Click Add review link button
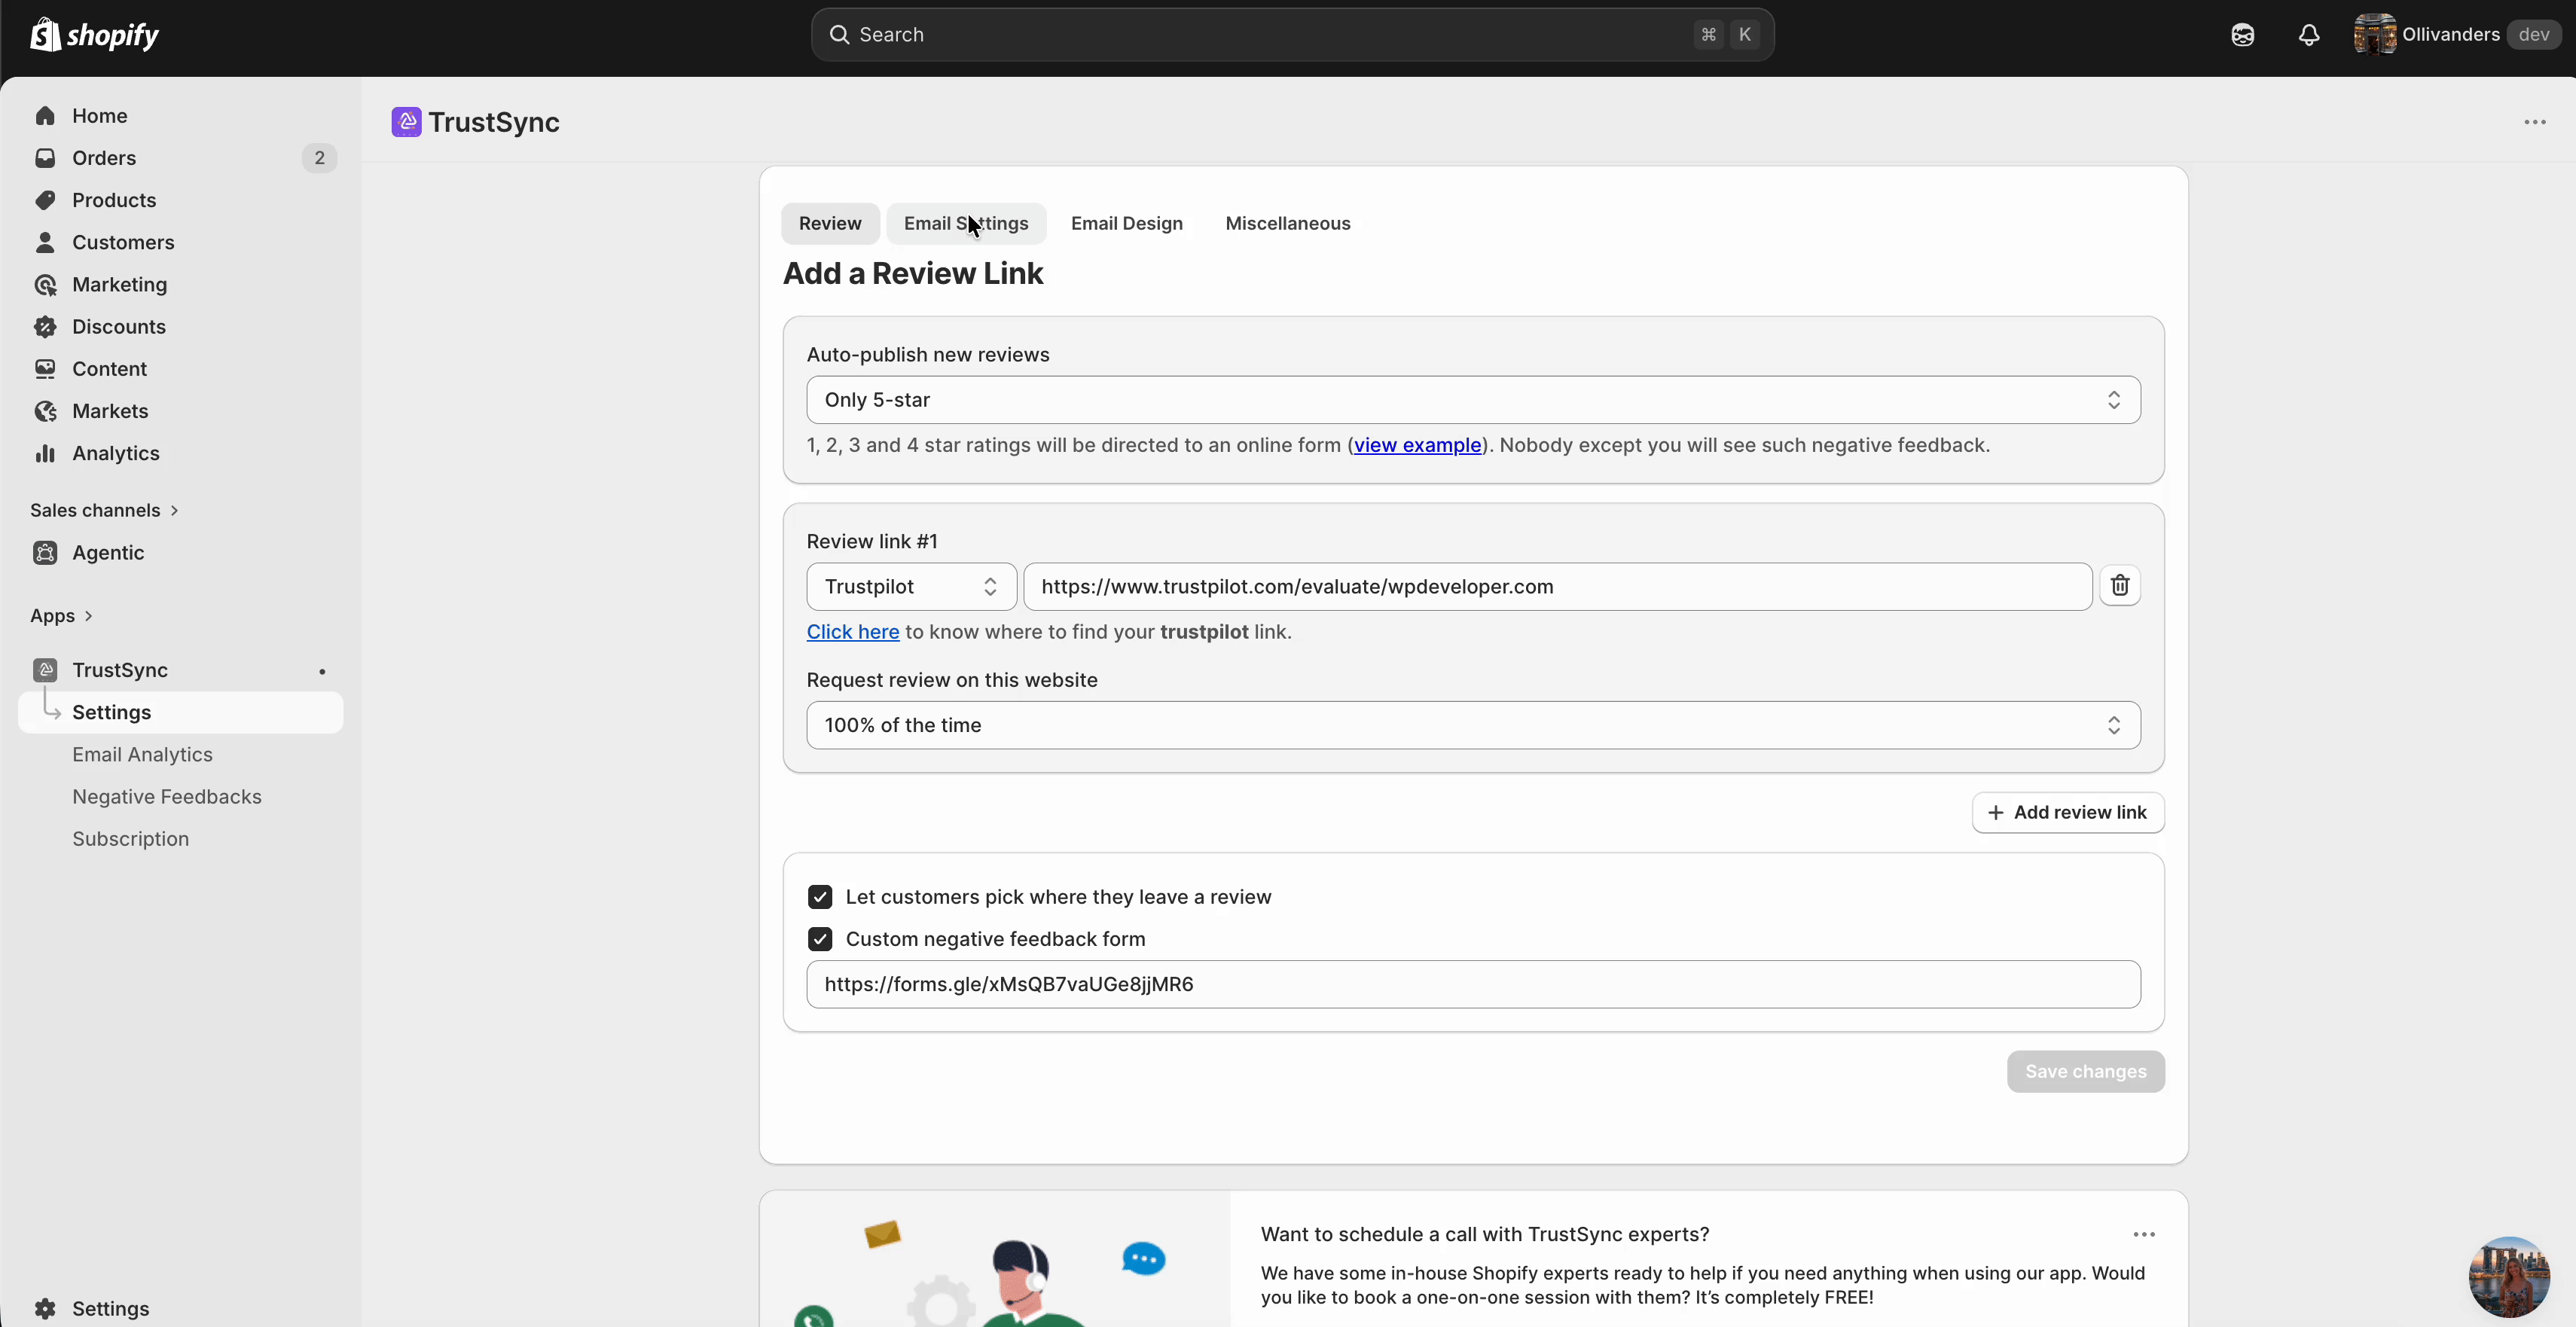This screenshot has height=1327, width=2576. point(2068,813)
